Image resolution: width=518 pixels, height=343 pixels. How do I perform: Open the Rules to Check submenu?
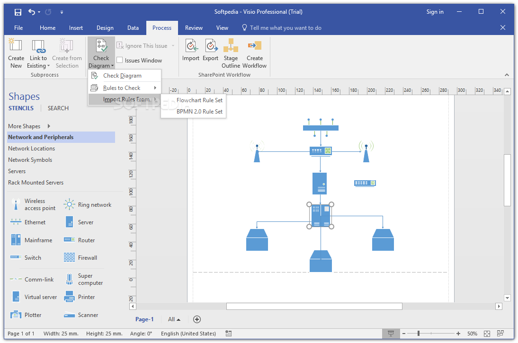[125, 88]
